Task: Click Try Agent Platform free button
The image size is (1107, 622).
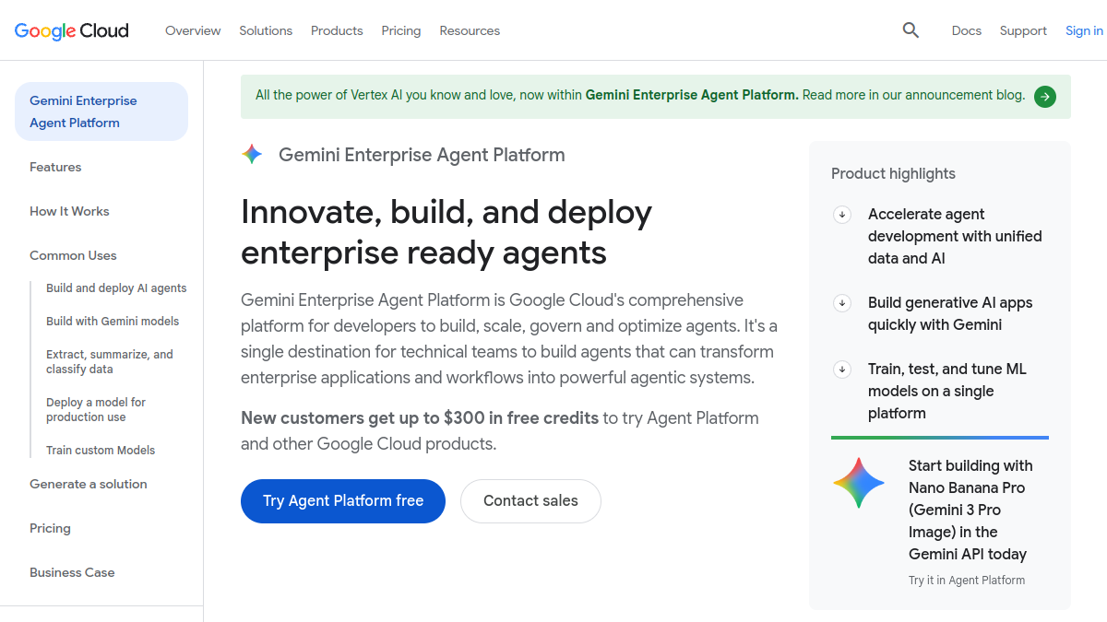Action: click(x=343, y=501)
